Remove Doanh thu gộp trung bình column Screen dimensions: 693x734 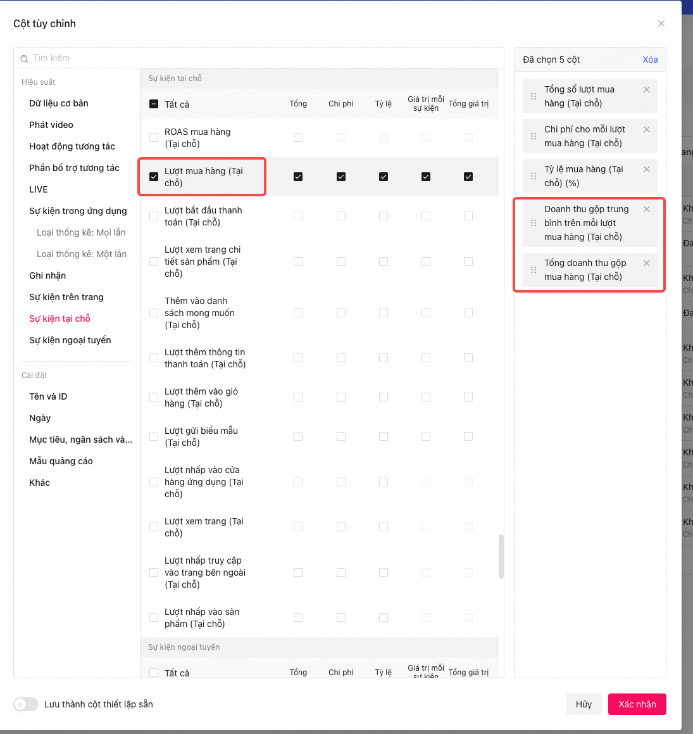[646, 209]
